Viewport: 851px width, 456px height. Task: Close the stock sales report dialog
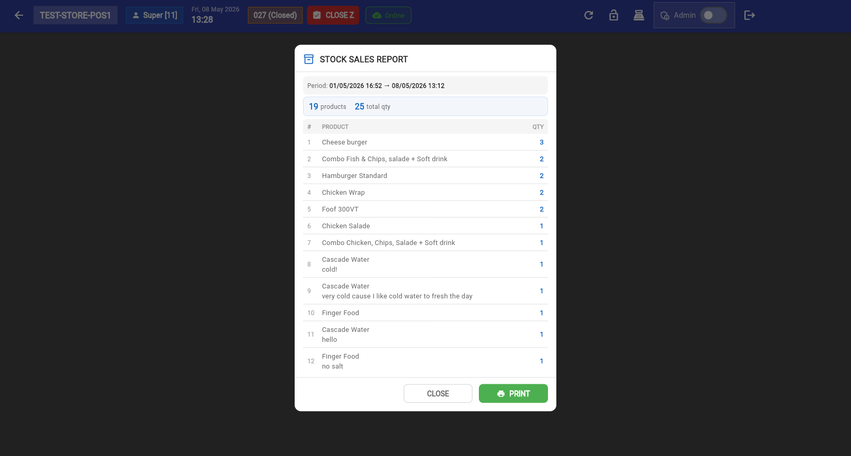[438, 394]
